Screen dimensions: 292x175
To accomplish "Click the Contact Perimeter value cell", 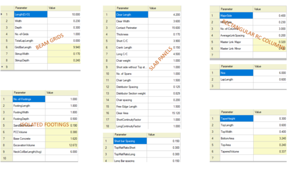I will tap(164, 28).
